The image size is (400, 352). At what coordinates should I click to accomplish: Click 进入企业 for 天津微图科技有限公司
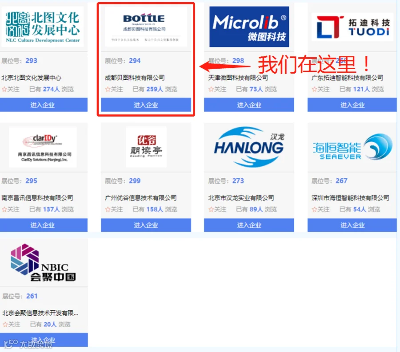click(x=249, y=105)
